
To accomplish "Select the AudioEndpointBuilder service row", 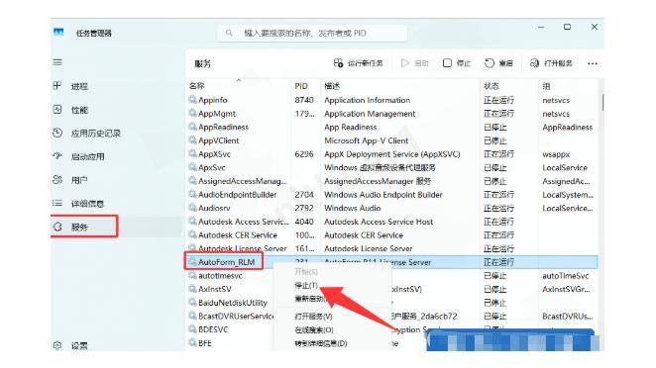I will pyautogui.click(x=392, y=195).
